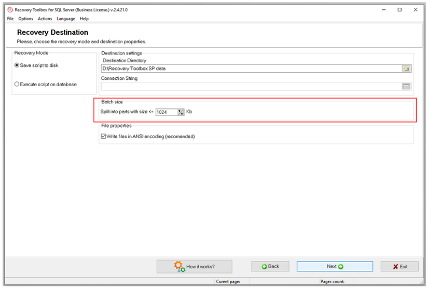Screen dimensions: 428x288
Task: Minimize the Recovery Toolbox window
Action: 384,10
